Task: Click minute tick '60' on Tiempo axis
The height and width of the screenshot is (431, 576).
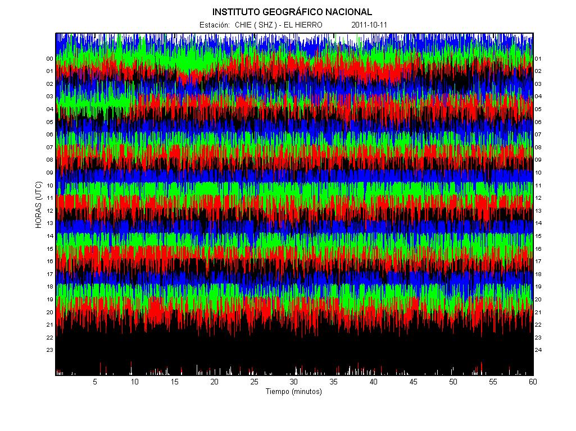Action: pos(533,382)
